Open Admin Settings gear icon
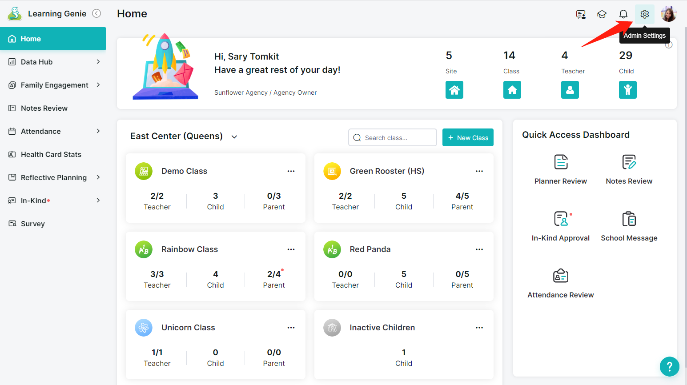This screenshot has height=385, width=687. (x=644, y=14)
